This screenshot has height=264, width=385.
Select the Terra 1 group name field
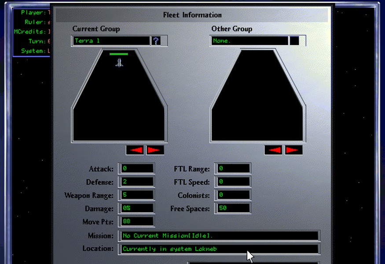point(111,41)
